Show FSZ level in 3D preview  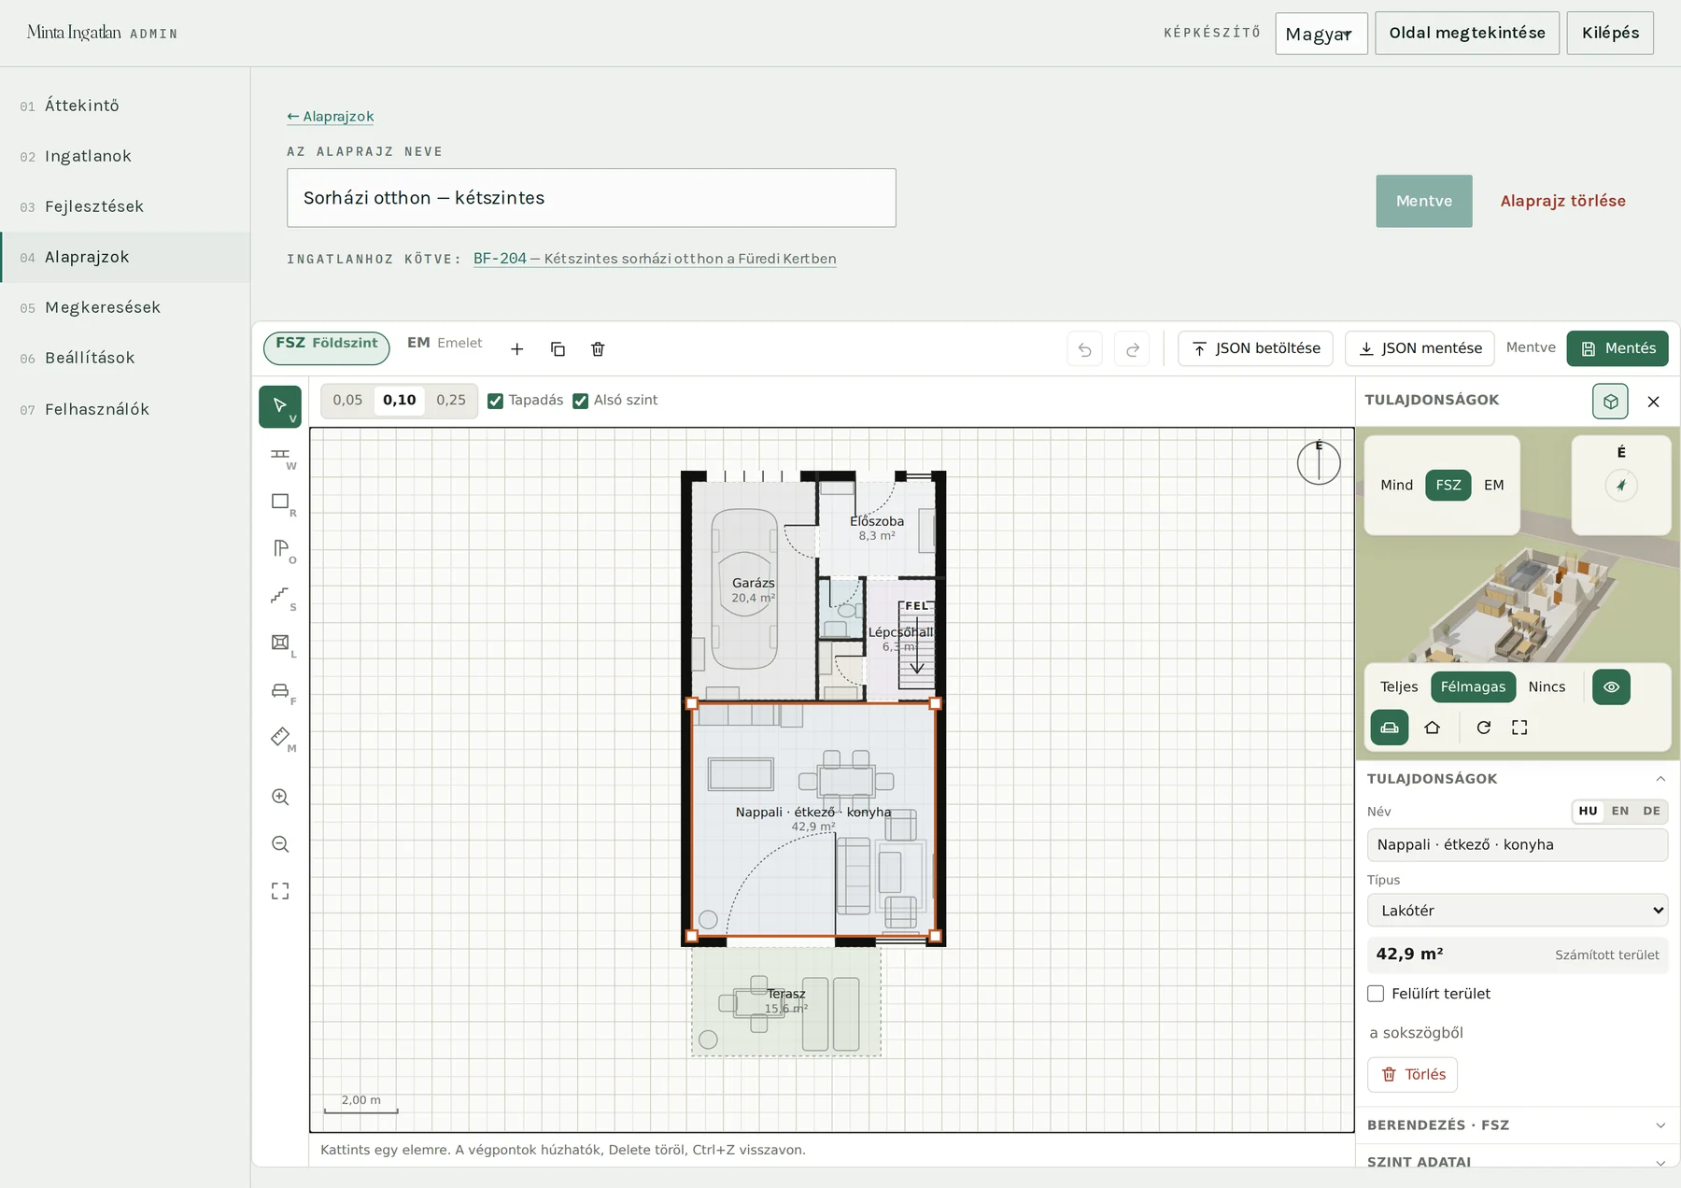[x=1448, y=486]
